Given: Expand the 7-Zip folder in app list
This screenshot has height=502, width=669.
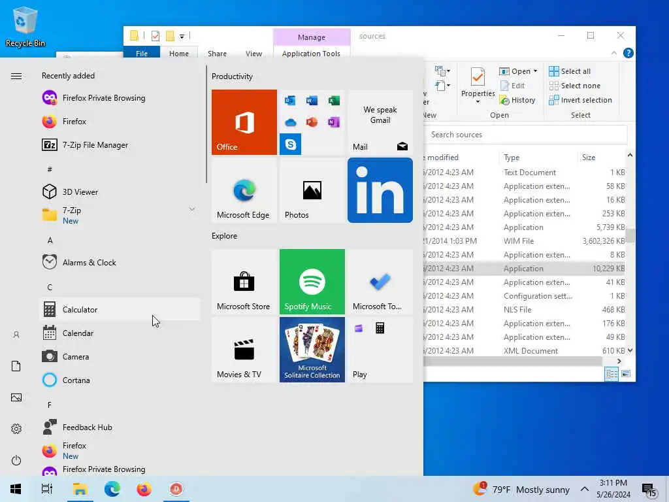Looking at the screenshot, I should pyautogui.click(x=120, y=215).
